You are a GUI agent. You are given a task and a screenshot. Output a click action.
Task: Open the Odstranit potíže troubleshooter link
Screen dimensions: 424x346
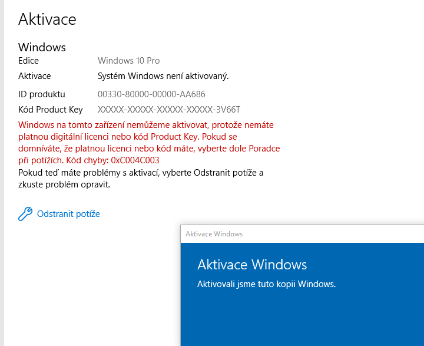tap(68, 214)
